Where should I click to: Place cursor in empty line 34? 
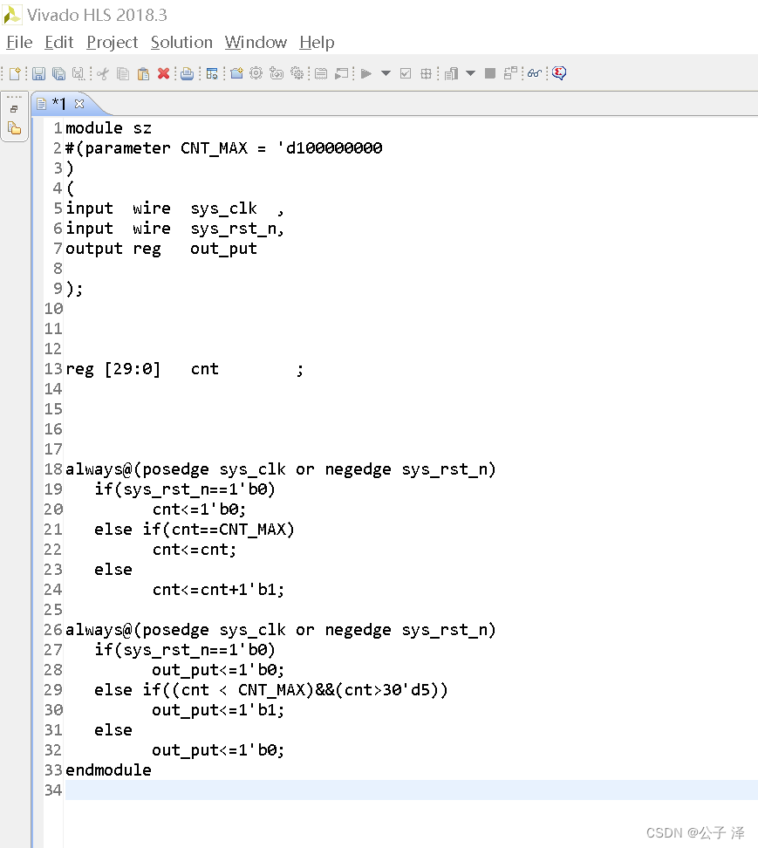pyautogui.click(x=411, y=790)
